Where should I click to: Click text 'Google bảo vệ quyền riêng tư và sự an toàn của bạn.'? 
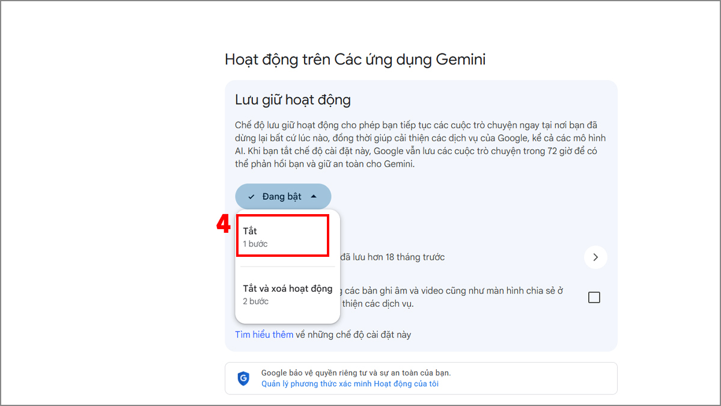pyautogui.click(x=356, y=373)
